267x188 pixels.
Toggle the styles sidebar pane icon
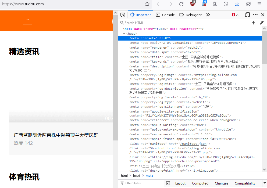pos(168,183)
